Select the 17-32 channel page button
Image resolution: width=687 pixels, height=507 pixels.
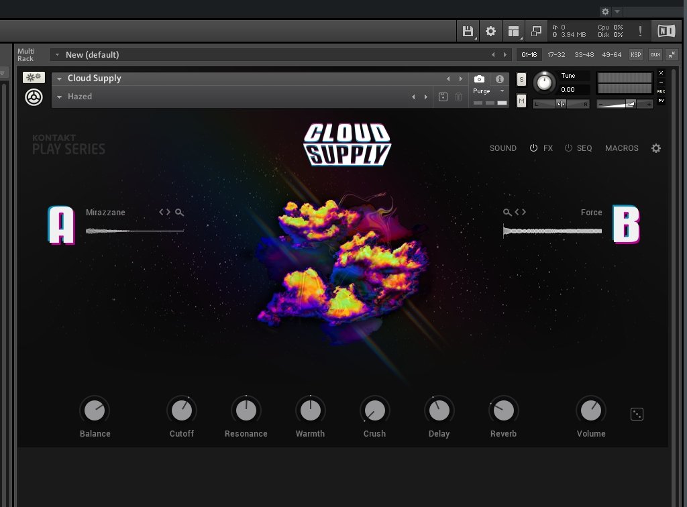(556, 55)
